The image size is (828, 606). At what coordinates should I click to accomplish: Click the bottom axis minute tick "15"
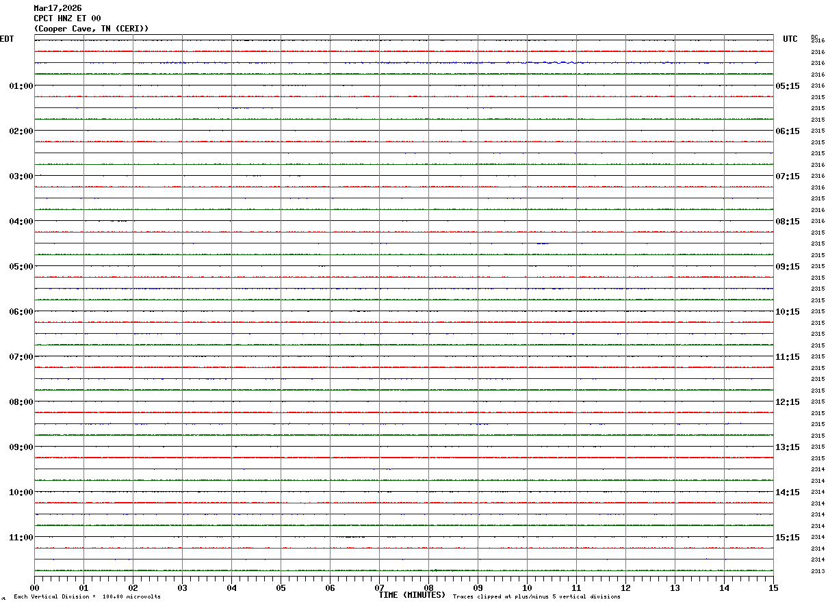pos(773,588)
